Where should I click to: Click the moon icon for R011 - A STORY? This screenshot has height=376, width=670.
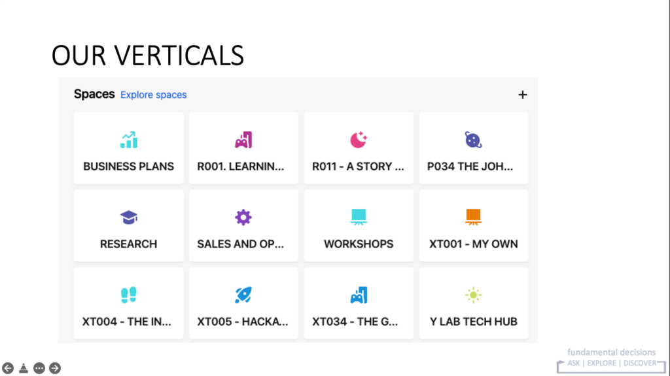click(359, 140)
